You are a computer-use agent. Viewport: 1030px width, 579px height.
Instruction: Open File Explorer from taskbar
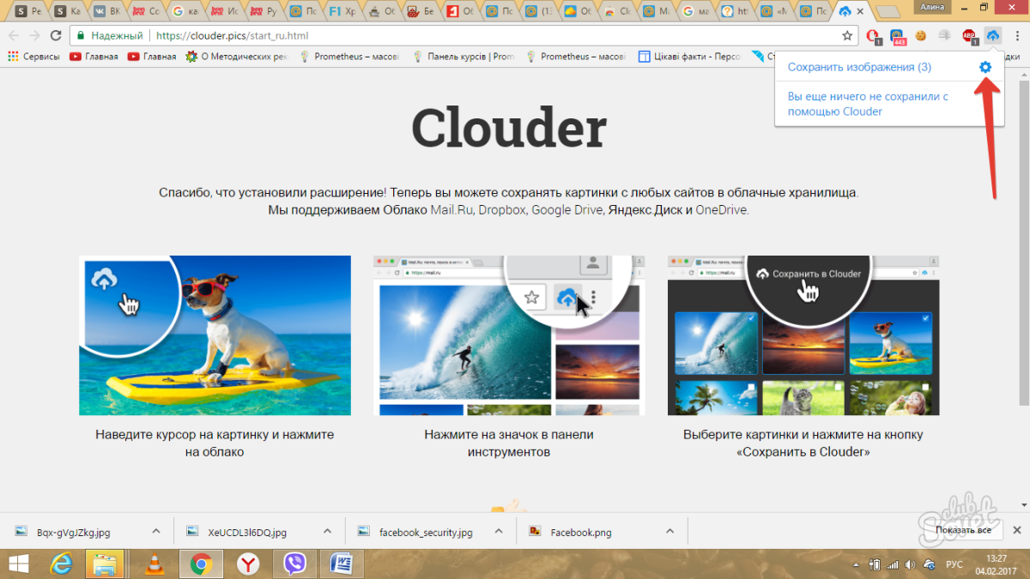point(106,564)
